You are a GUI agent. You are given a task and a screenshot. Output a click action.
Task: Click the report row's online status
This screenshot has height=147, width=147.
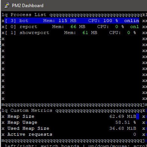[x=135, y=27]
